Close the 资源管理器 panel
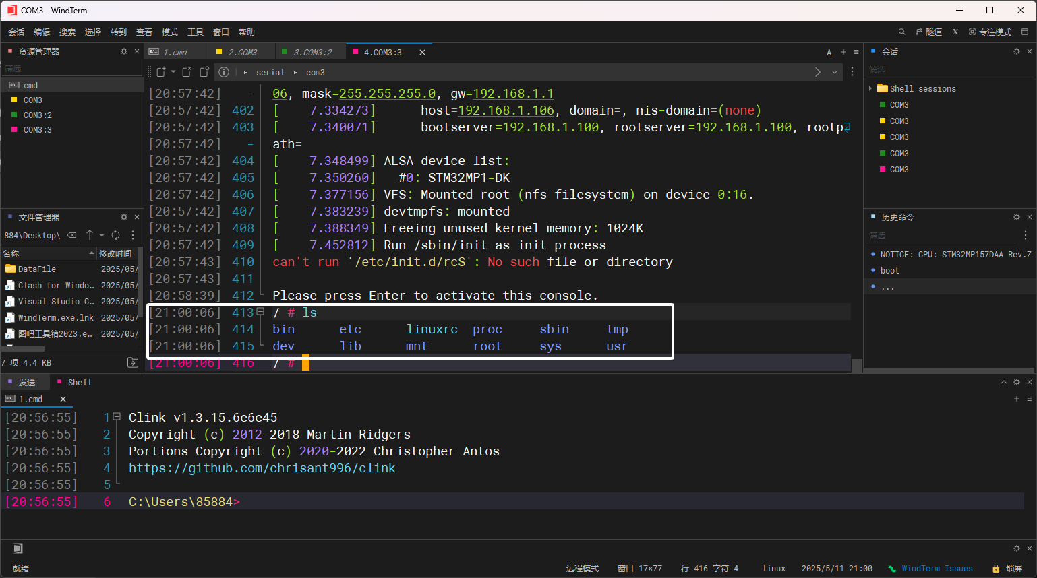This screenshot has height=578, width=1037. pyautogui.click(x=137, y=51)
